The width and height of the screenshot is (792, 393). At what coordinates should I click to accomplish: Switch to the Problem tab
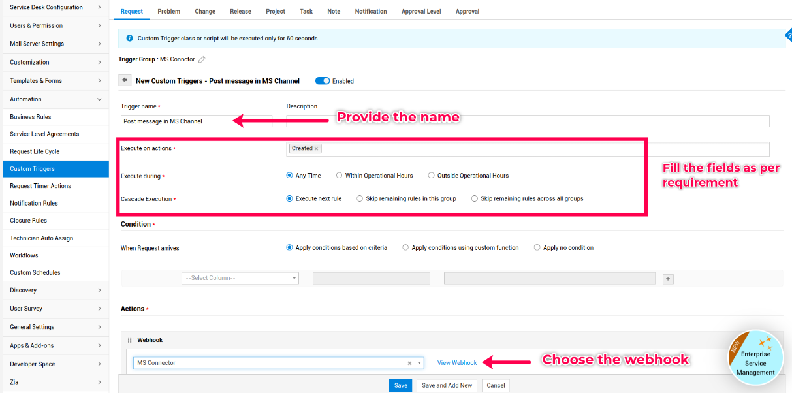point(168,12)
